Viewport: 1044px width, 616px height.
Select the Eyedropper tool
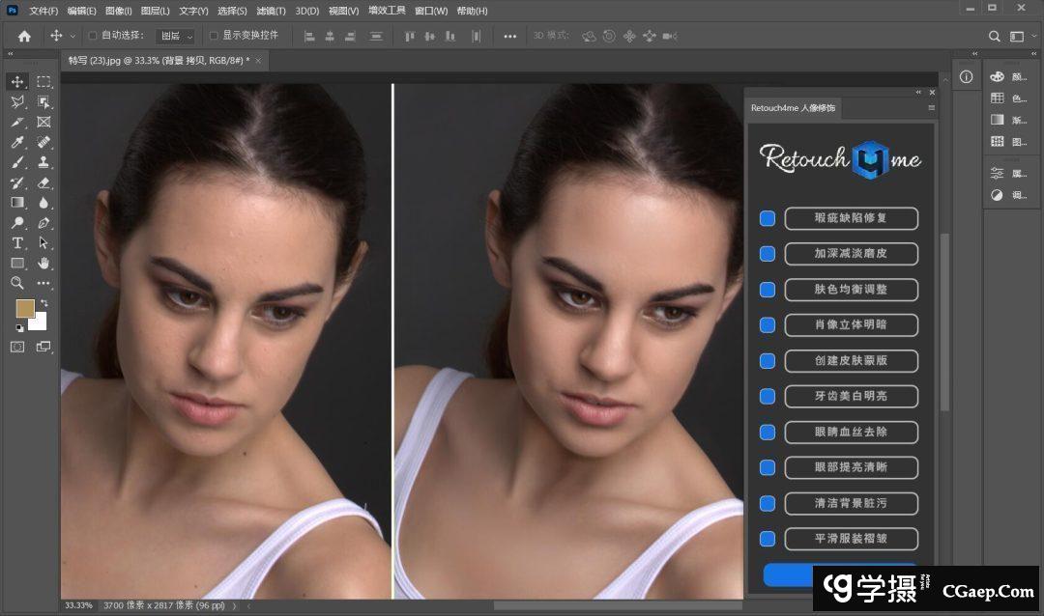[x=17, y=142]
